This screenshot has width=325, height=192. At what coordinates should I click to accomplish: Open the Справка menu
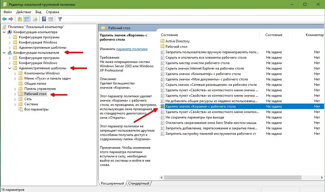52,12
